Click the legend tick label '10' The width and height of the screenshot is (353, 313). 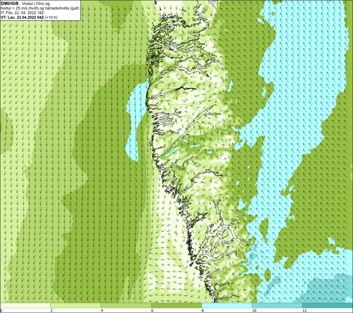coord(254,311)
